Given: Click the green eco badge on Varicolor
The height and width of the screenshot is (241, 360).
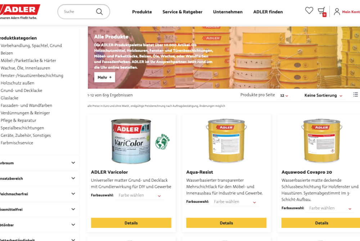Looking at the screenshot, I should [x=162, y=141].
